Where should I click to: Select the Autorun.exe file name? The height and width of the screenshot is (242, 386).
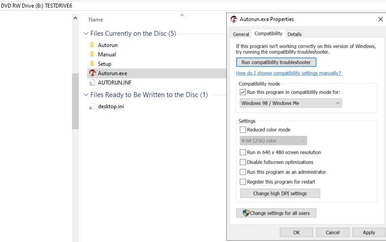113,73
